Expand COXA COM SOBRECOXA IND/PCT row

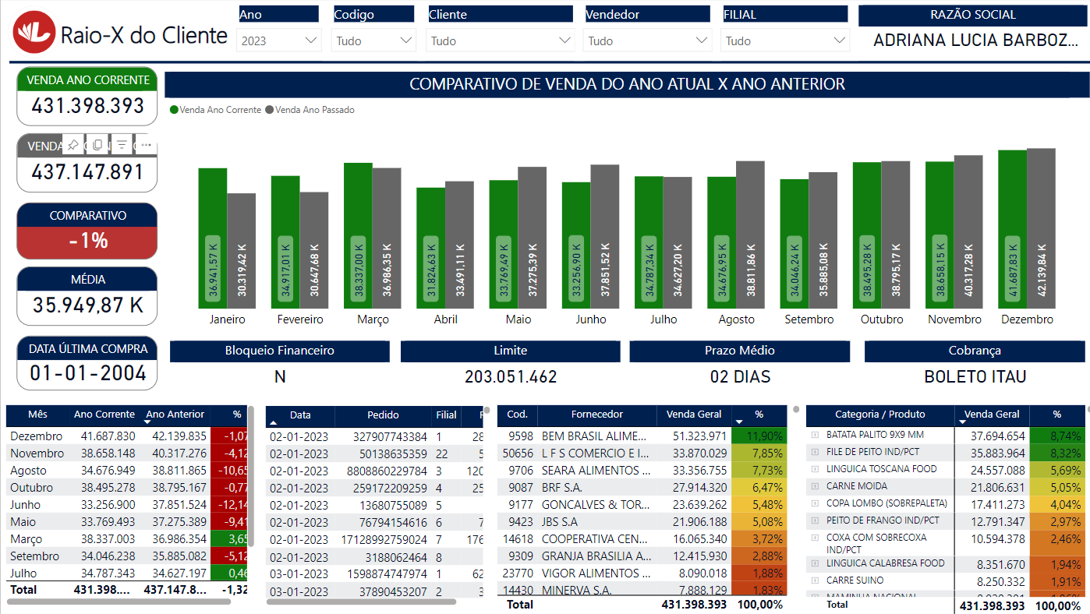pyautogui.click(x=815, y=538)
